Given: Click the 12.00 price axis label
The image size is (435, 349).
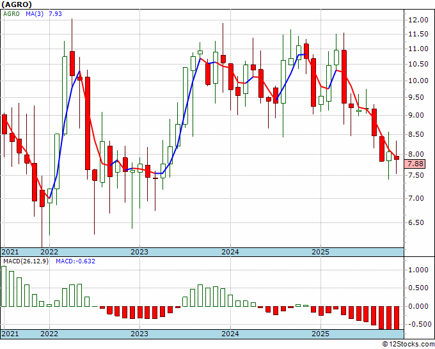Looking at the screenshot, I should [x=418, y=20].
